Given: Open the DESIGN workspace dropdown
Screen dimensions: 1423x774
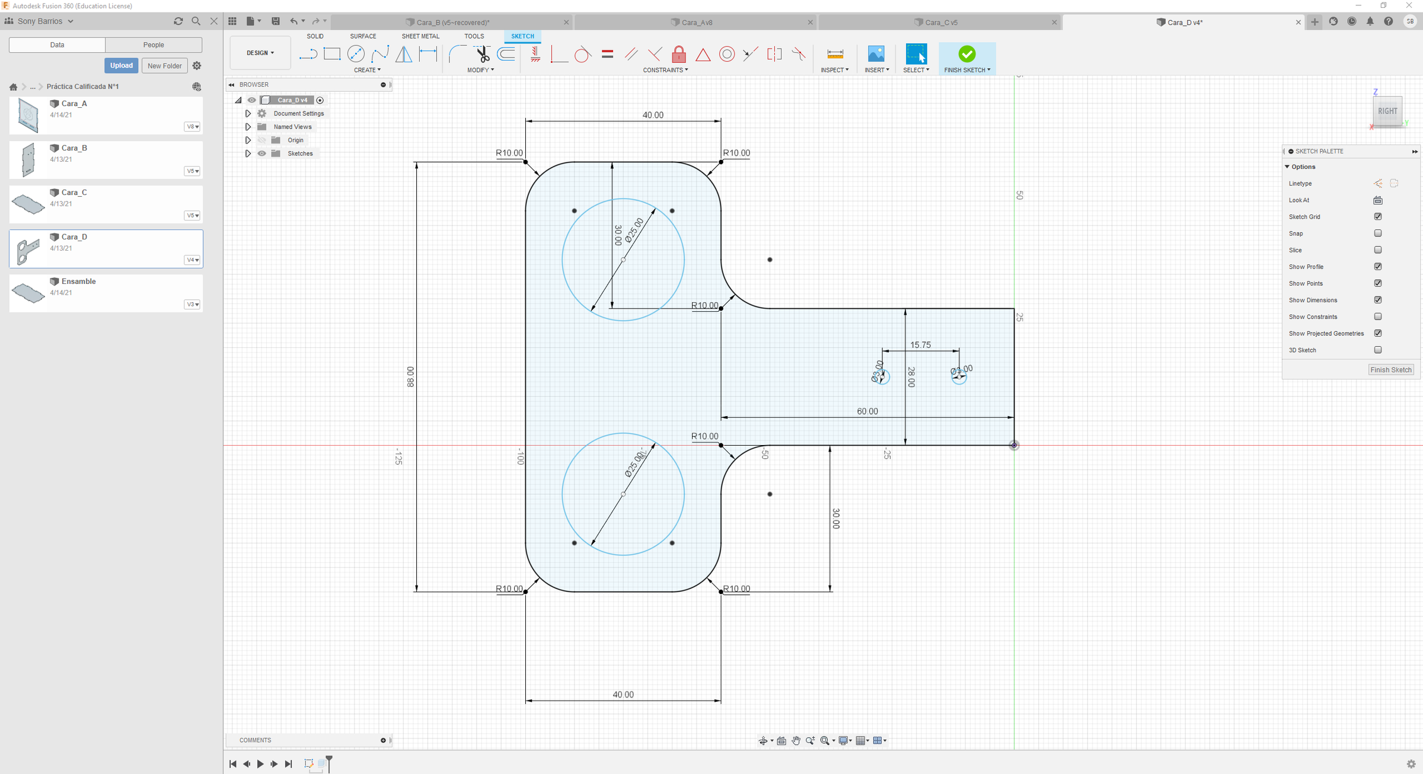Looking at the screenshot, I should click(260, 53).
